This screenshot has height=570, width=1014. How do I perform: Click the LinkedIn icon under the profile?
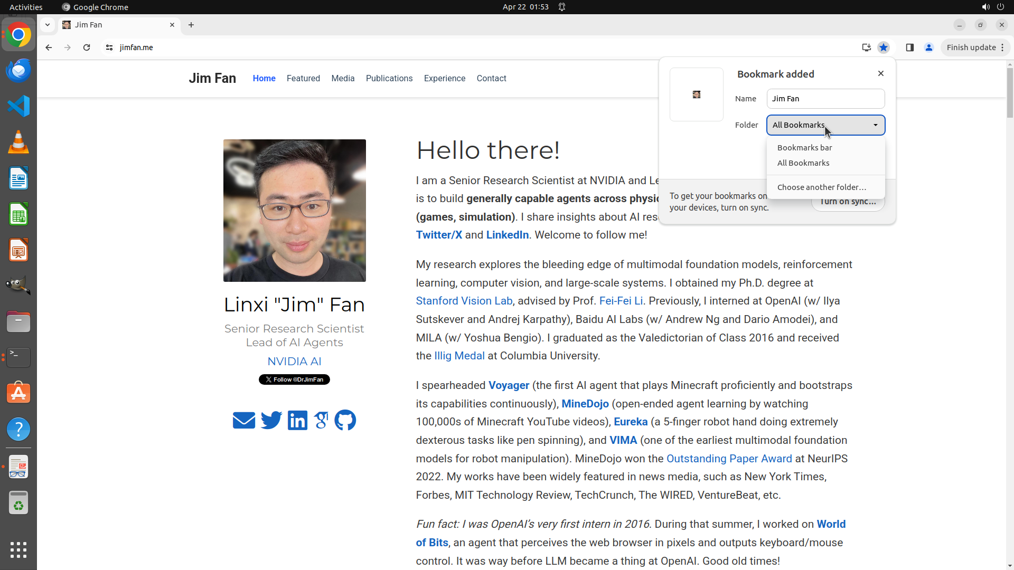[297, 420]
